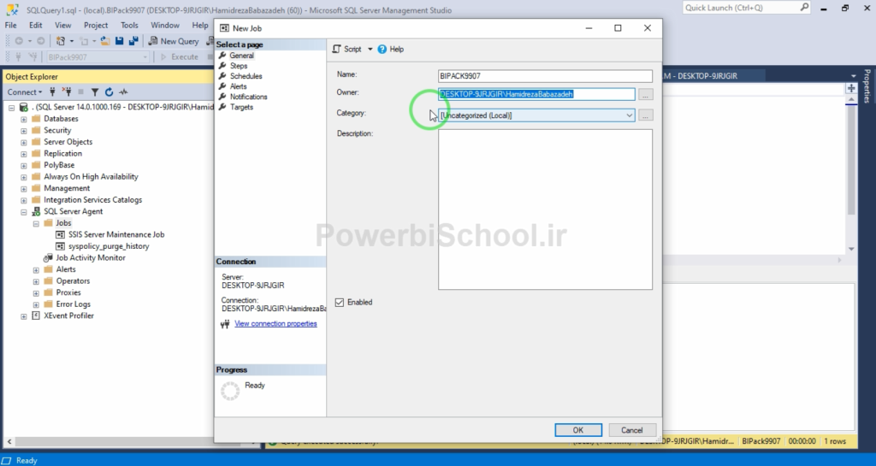
Task: Click the Activity Monitor pulse icon
Action: point(123,91)
